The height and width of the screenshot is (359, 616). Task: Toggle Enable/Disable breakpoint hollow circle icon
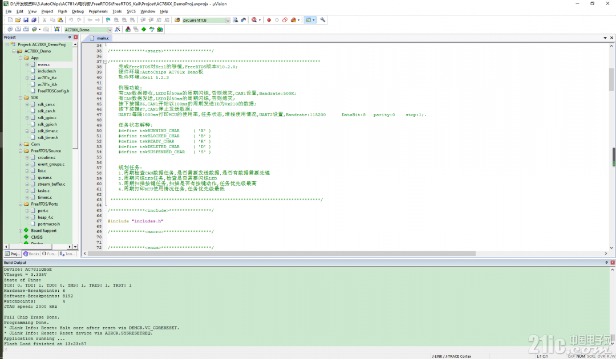277,20
